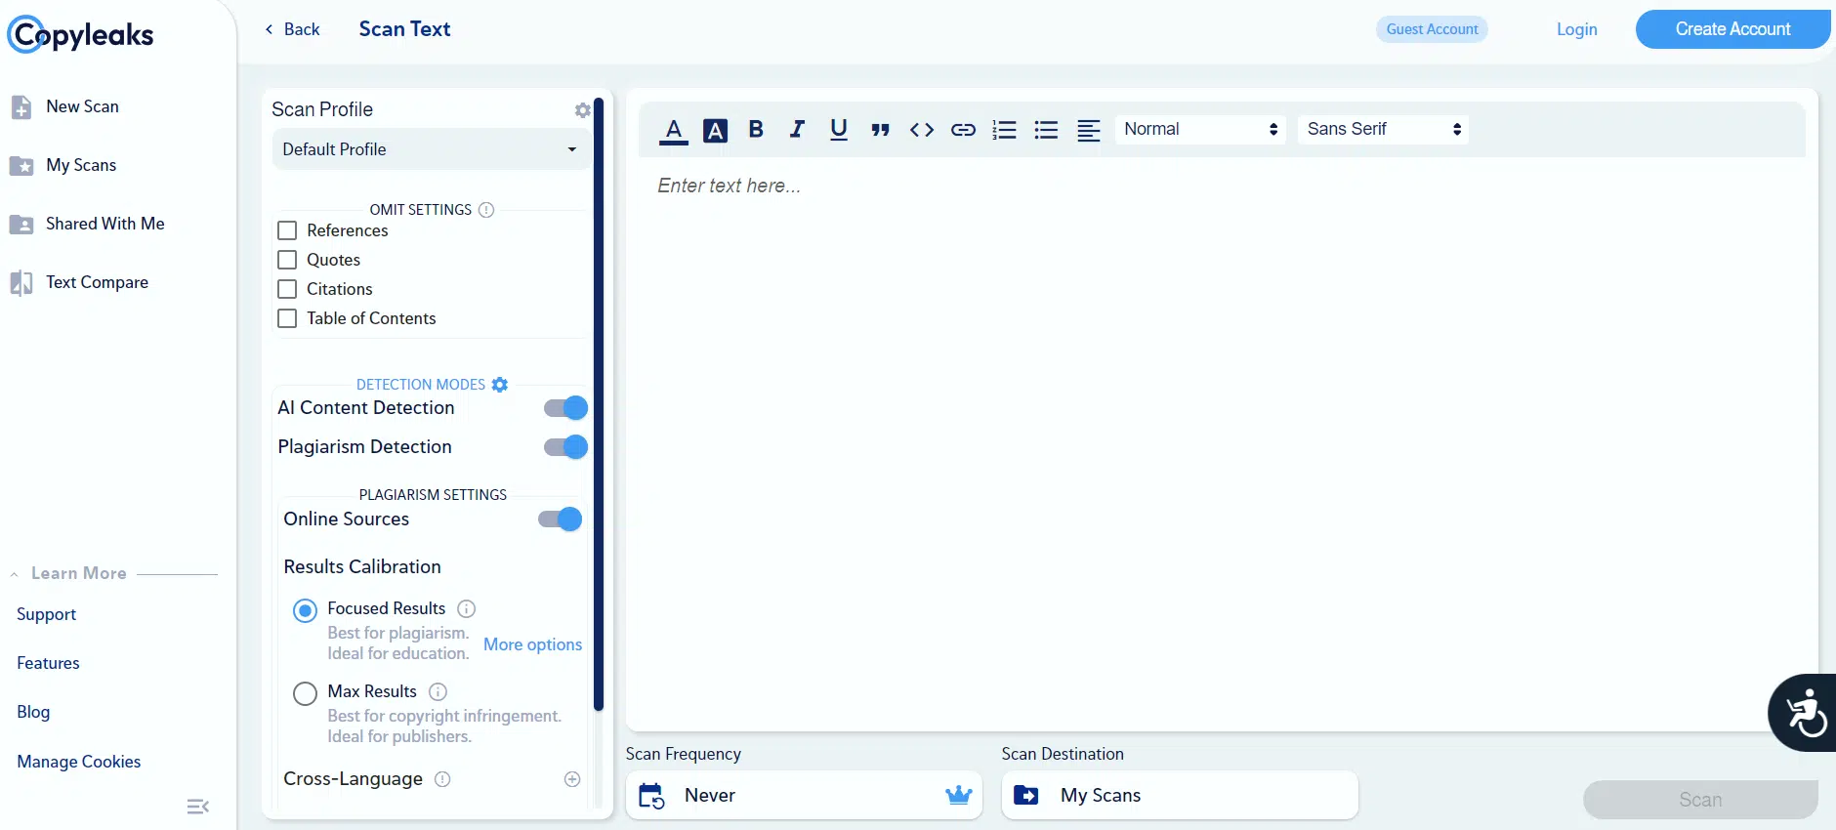Open Scan Profile settings gear
The height and width of the screenshot is (830, 1836).
click(x=583, y=110)
